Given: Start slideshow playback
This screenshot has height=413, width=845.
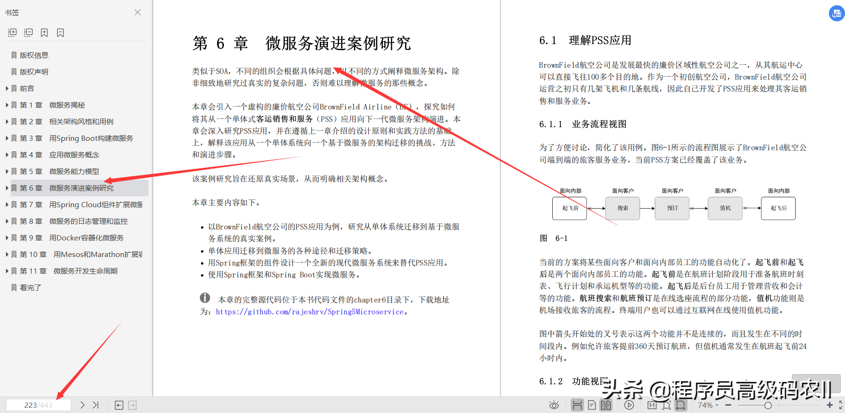Looking at the screenshot, I should pyautogui.click(x=629, y=405).
